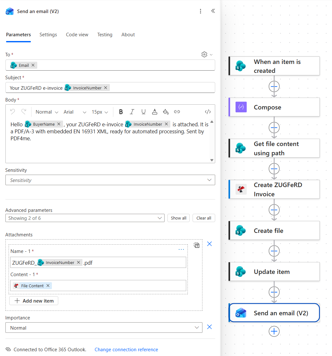Add step after the trigger
The height and width of the screenshot is (356, 332).
click(274, 87)
